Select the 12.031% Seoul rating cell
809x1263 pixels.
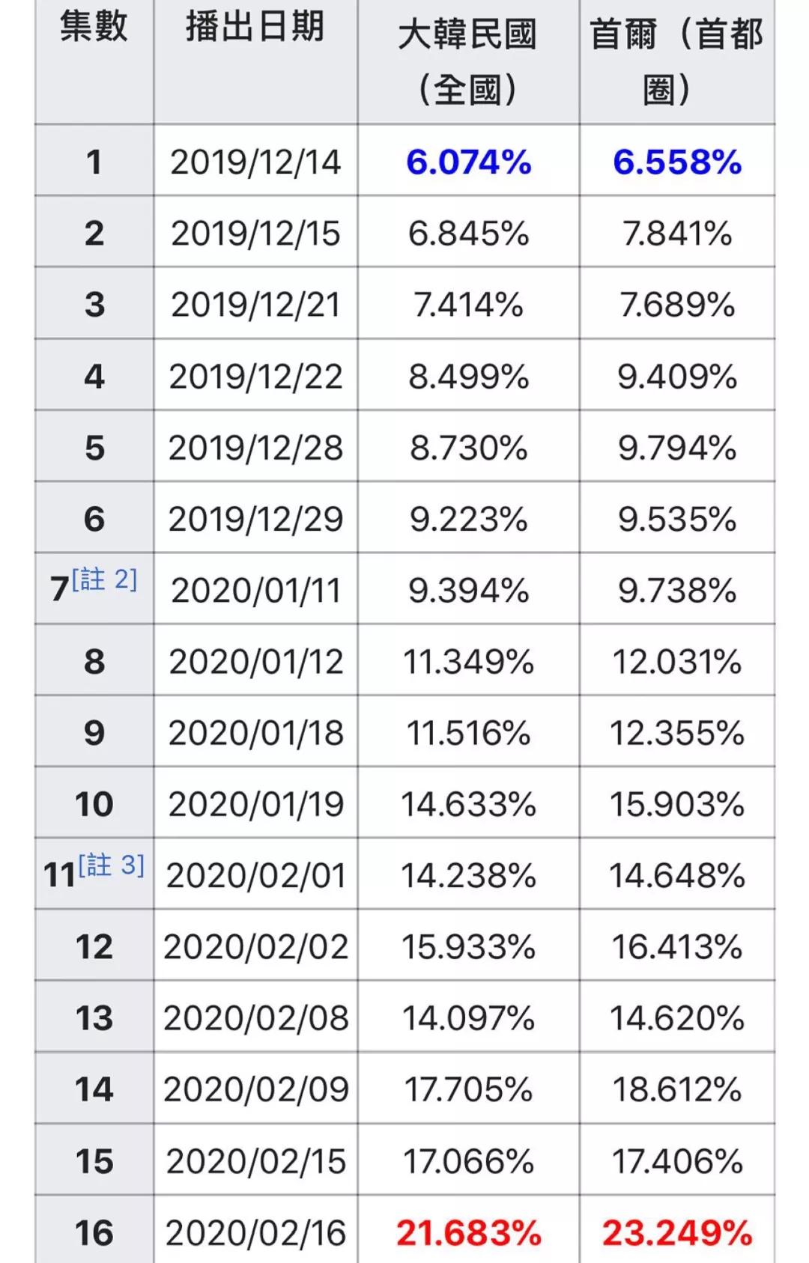[x=677, y=661]
